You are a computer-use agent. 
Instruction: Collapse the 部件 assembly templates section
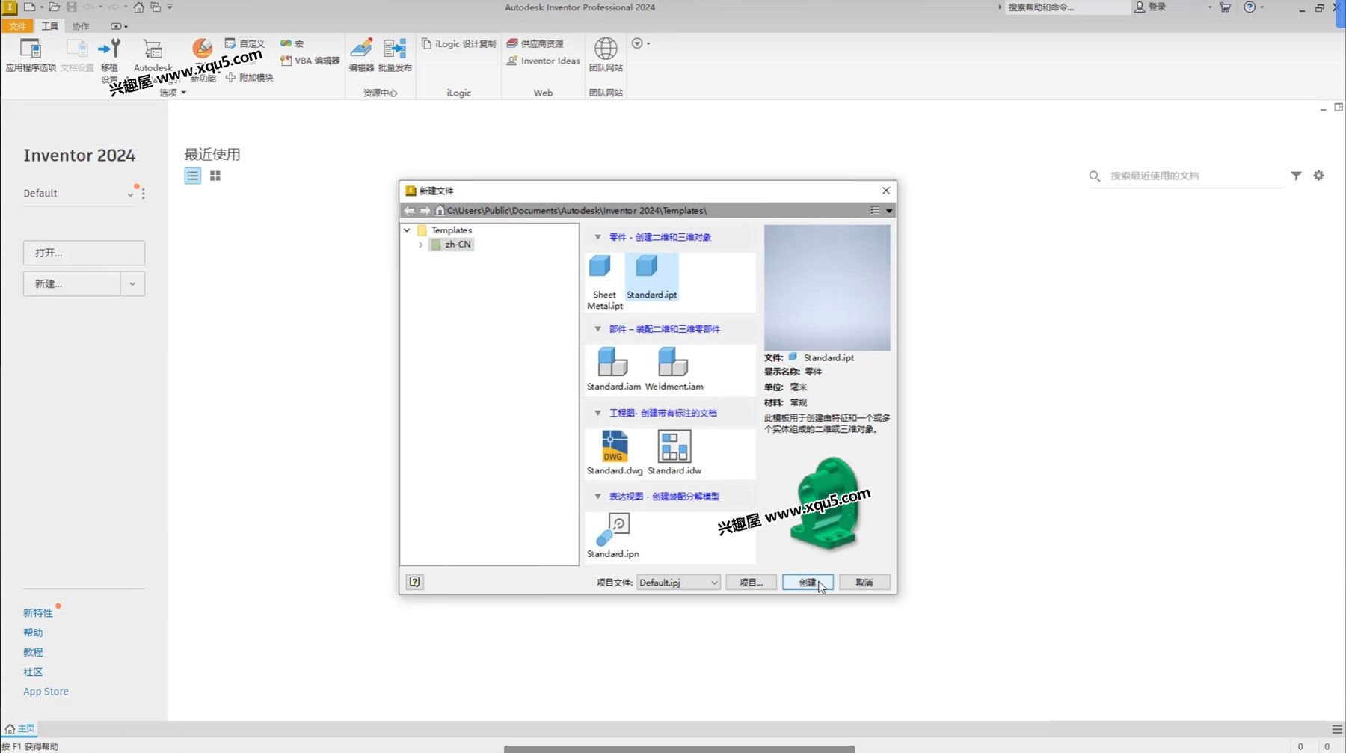tap(597, 329)
